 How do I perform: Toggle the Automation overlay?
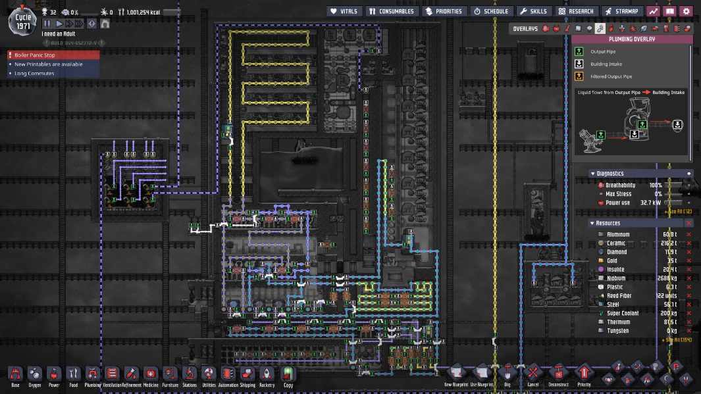[677, 28]
